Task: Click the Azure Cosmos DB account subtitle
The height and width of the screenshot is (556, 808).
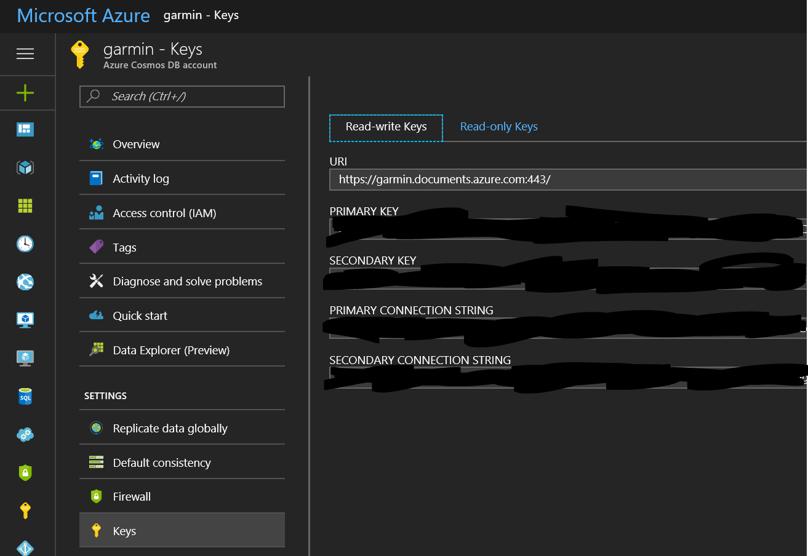Action: 160,65
